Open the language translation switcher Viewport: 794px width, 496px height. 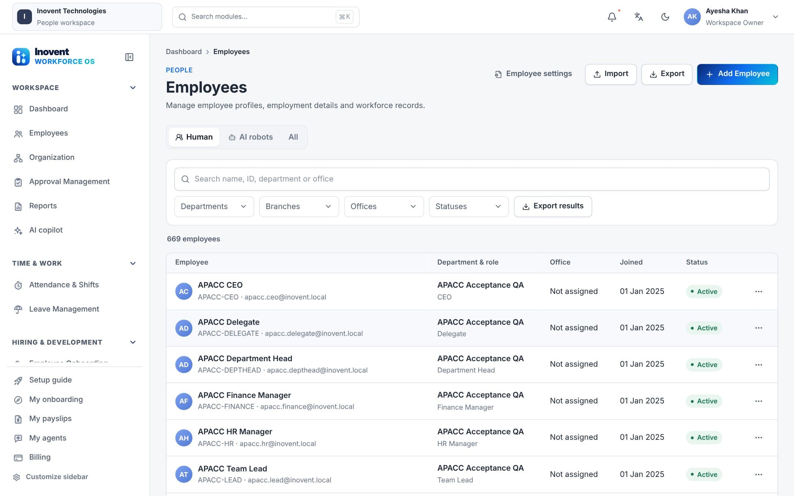coord(639,17)
